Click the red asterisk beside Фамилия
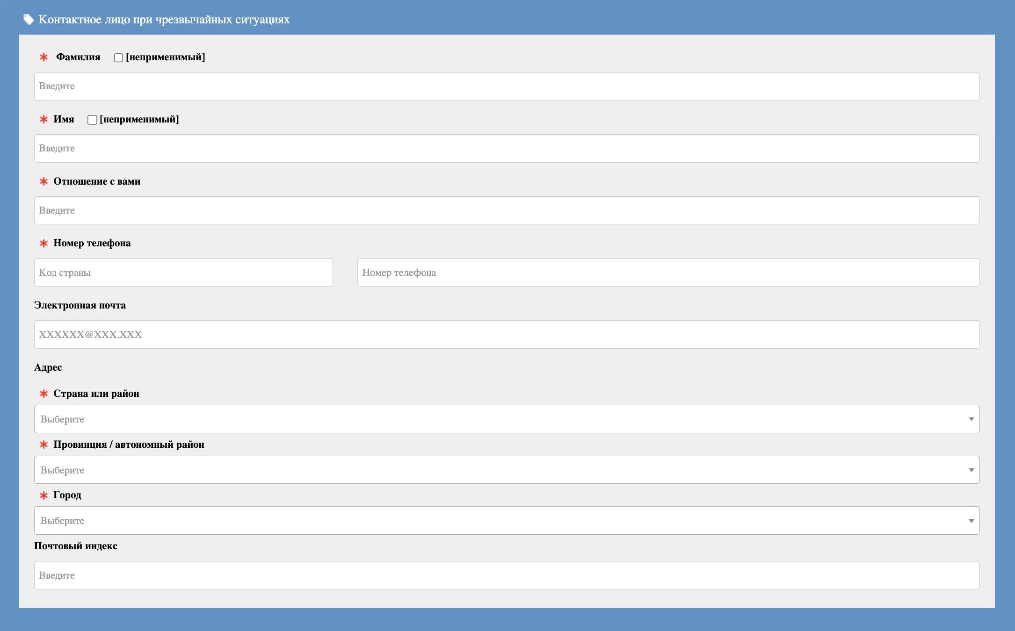 43,57
